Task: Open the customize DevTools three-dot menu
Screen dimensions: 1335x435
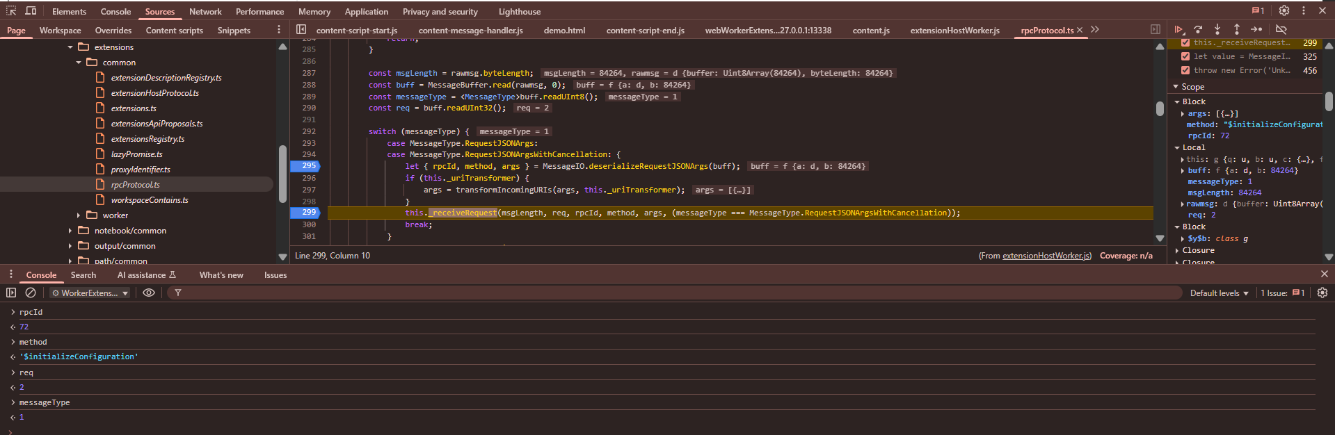Action: 1304,10
